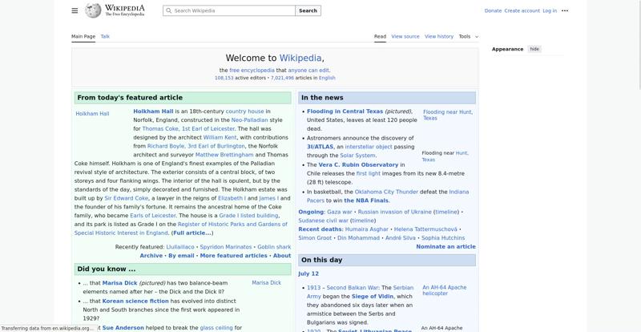Viewport: 641px width, 332px height.
Task: Open the Second Balkan War link
Action: click(x=353, y=288)
